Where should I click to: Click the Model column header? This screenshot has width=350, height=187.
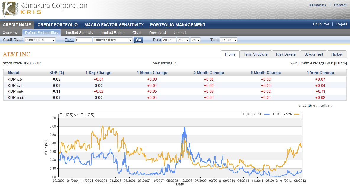click(13, 72)
